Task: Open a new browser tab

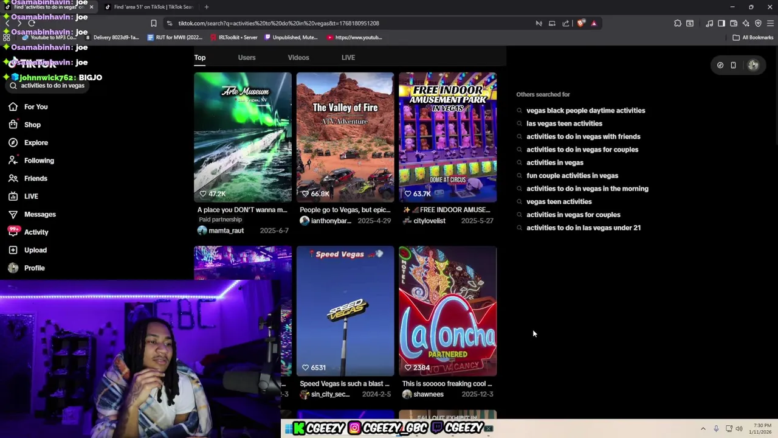Action: tap(207, 7)
